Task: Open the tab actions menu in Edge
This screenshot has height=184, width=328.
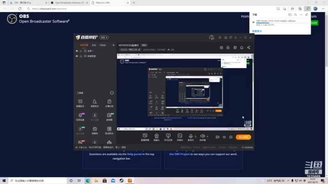Action: click(x=4, y=3)
